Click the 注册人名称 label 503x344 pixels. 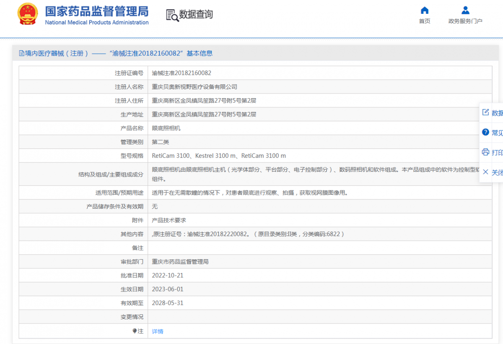pos(129,87)
